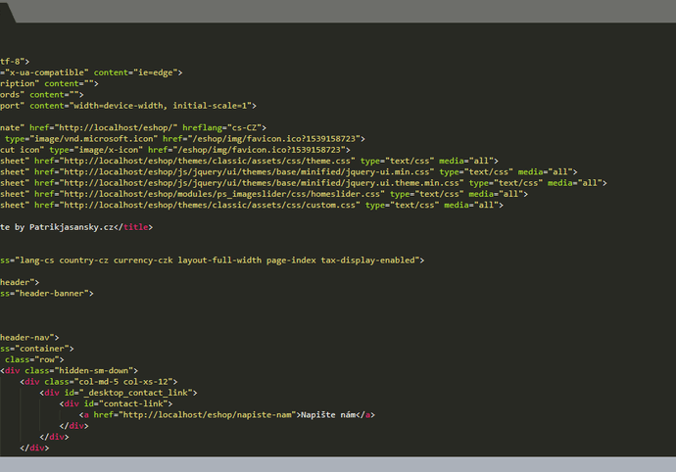Click the hreflang="cs-CZ" attribute

pos(221,128)
